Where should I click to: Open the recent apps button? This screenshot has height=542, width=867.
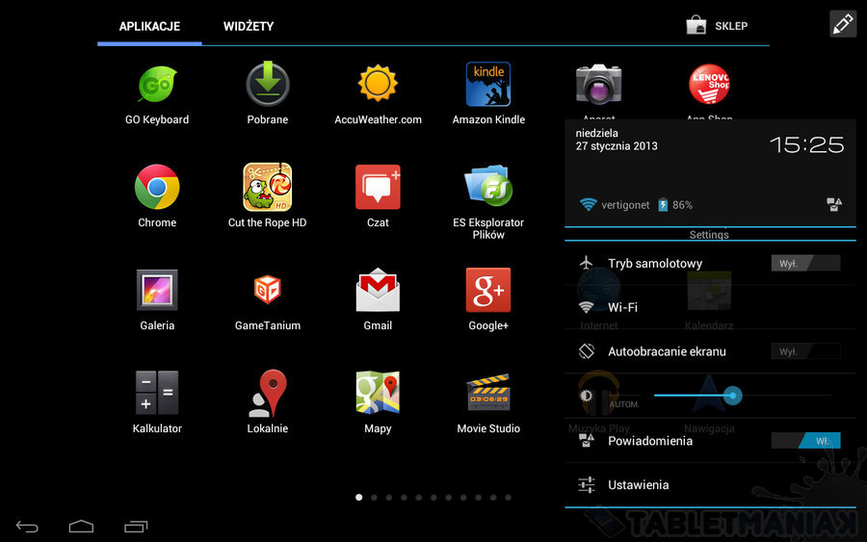tap(136, 527)
